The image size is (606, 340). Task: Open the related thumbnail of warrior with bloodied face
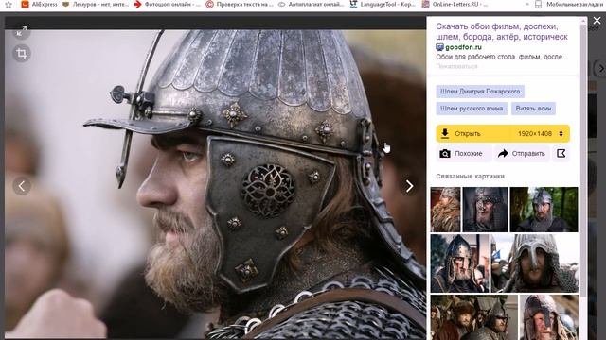pos(459,263)
